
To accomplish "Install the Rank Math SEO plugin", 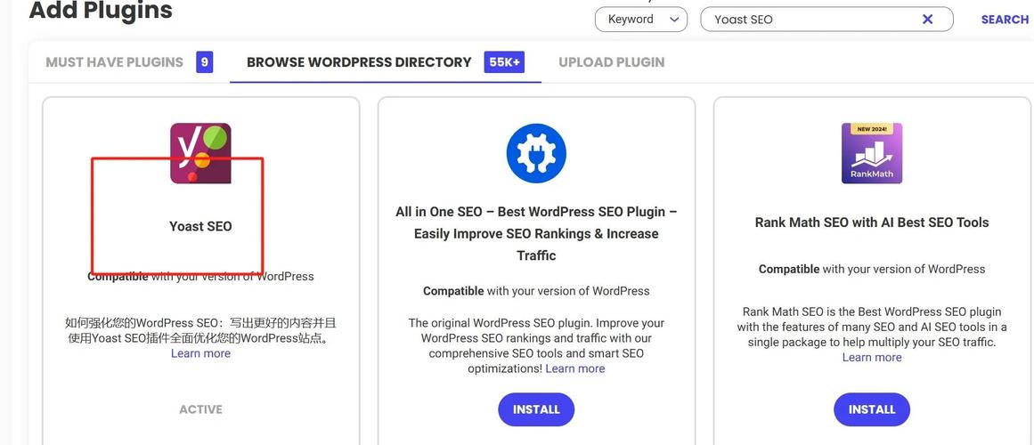I will [x=872, y=409].
